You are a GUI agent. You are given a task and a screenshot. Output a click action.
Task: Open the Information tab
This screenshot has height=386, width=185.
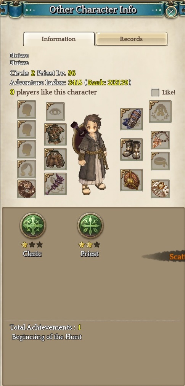tap(59, 39)
